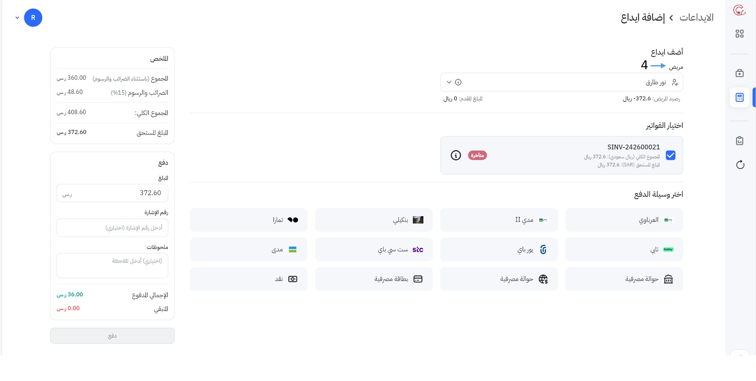
Task: Open the calculator billing sidebar icon
Action: point(739,98)
